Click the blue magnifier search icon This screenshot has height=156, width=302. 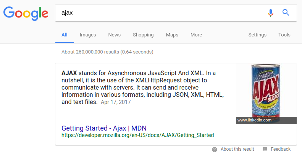pyautogui.click(x=286, y=13)
